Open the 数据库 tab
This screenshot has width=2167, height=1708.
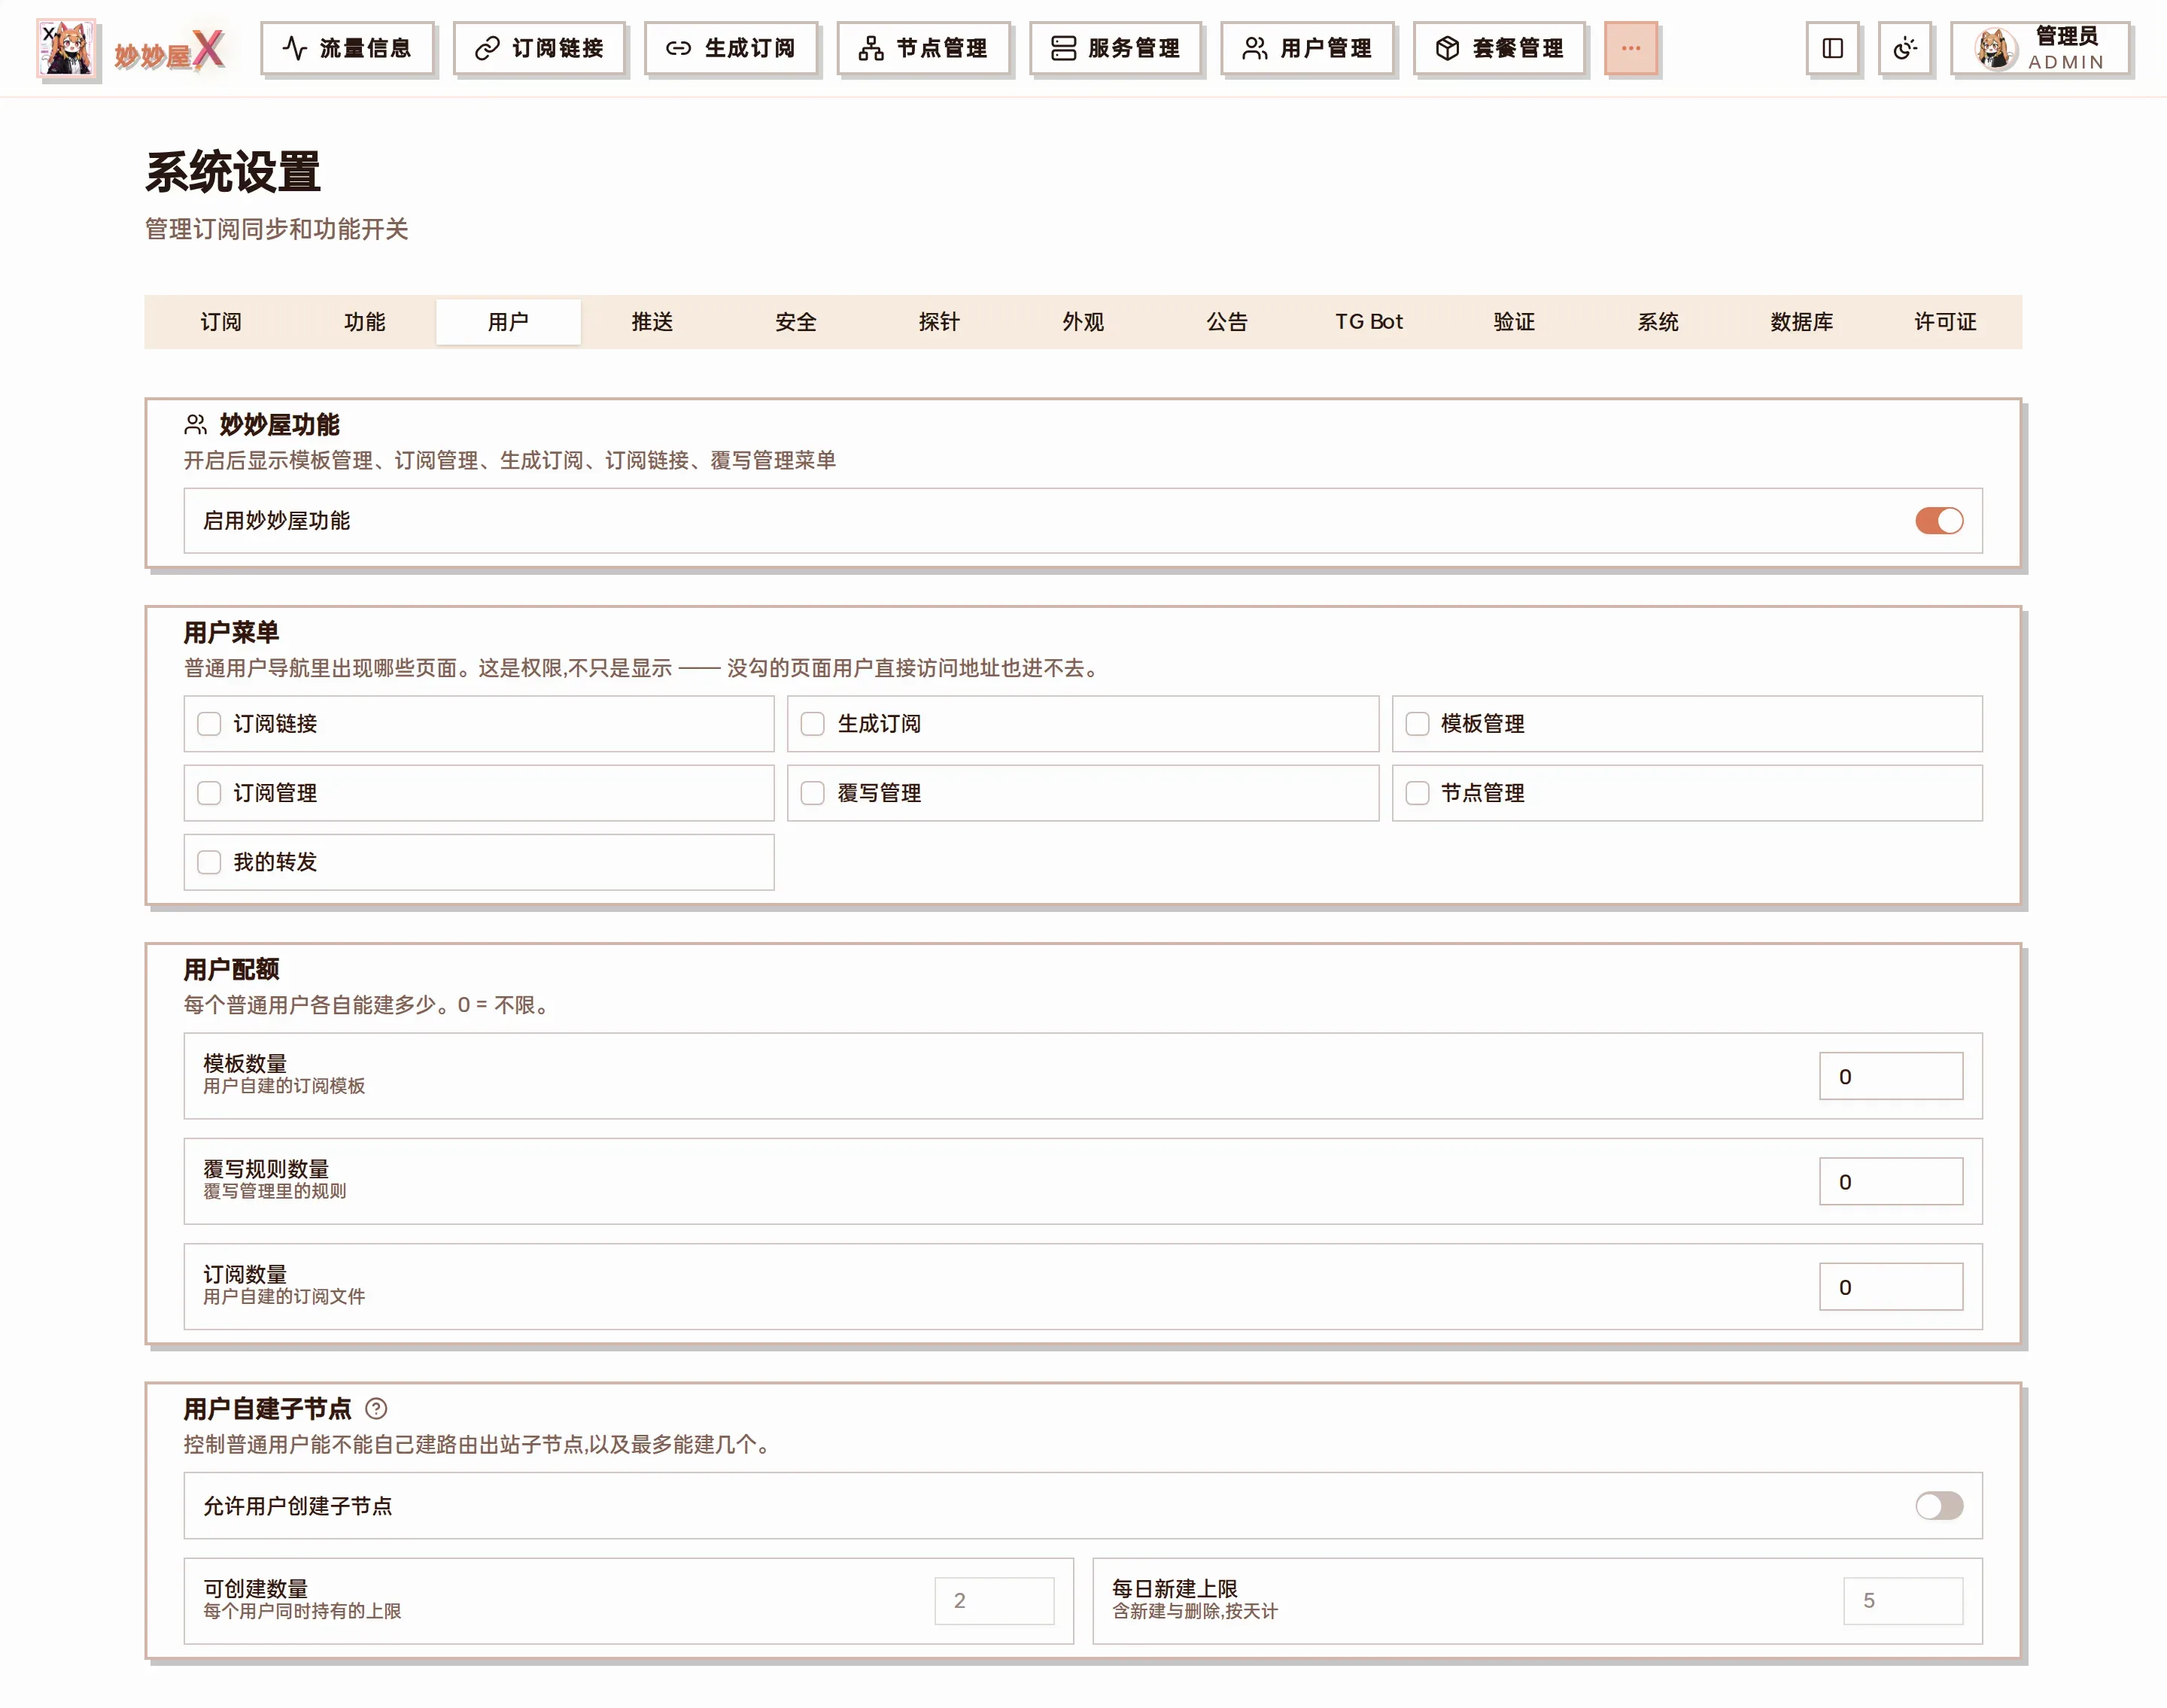pos(1802,322)
